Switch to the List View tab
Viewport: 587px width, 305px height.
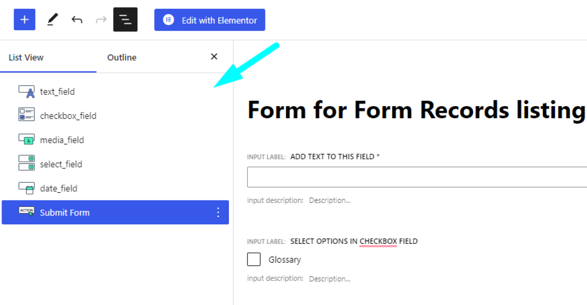click(x=25, y=57)
